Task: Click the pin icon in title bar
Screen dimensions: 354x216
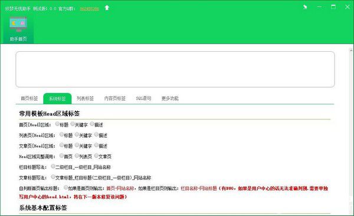Action: [x=305, y=7]
